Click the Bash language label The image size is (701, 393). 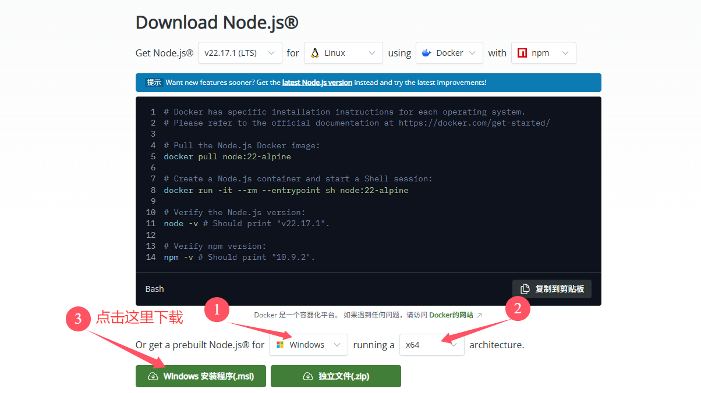pyautogui.click(x=154, y=289)
